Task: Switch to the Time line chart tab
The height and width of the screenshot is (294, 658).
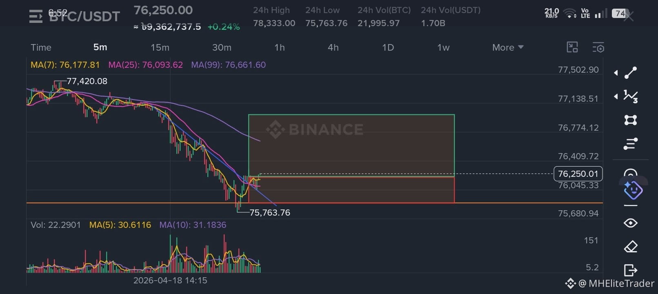Action: (41, 47)
